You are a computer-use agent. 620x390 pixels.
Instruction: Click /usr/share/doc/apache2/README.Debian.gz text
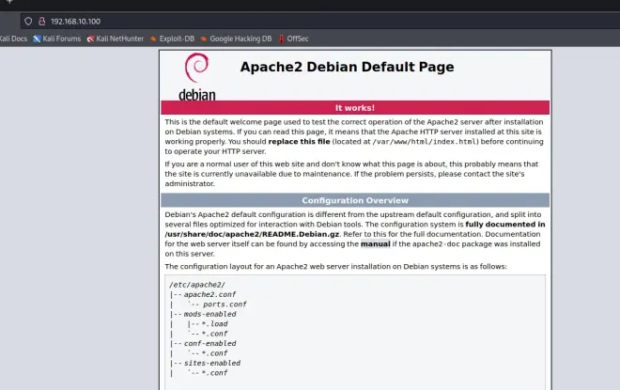252,234
